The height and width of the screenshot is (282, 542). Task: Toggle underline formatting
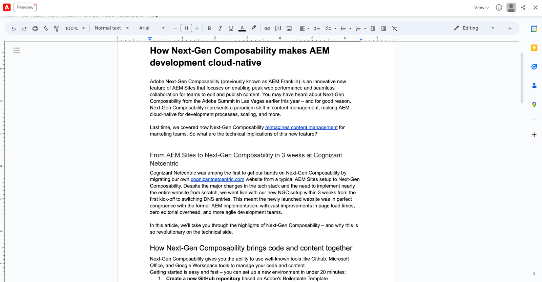pyautogui.click(x=231, y=28)
